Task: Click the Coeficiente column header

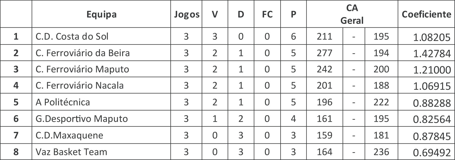Action: [426, 14]
